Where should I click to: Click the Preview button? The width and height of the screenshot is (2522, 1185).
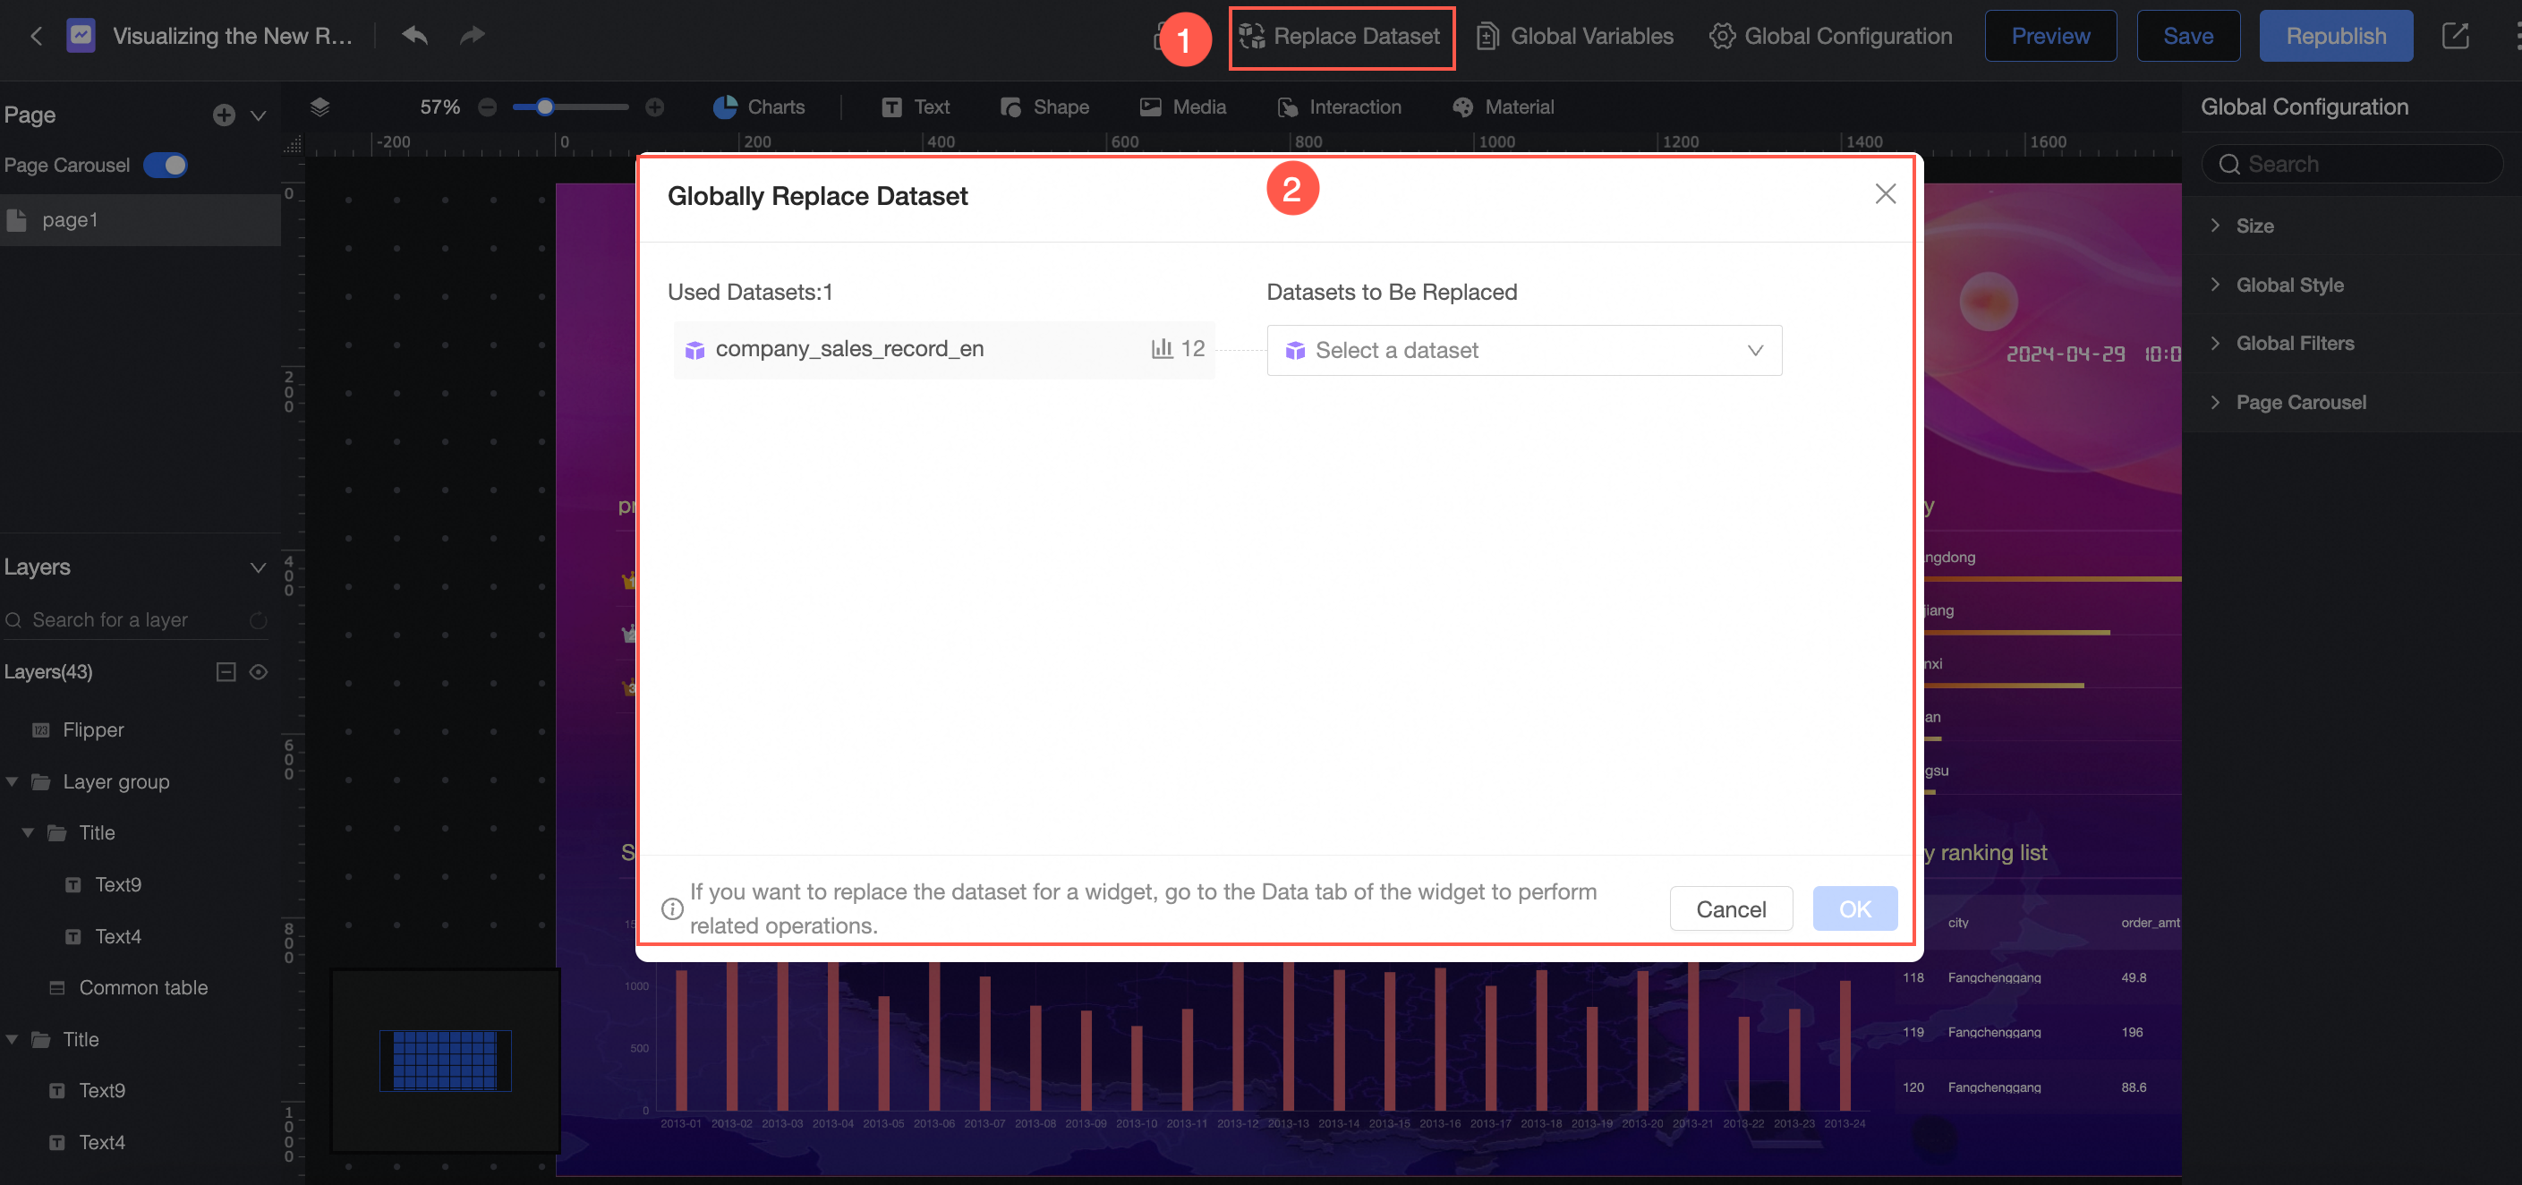click(x=2049, y=36)
